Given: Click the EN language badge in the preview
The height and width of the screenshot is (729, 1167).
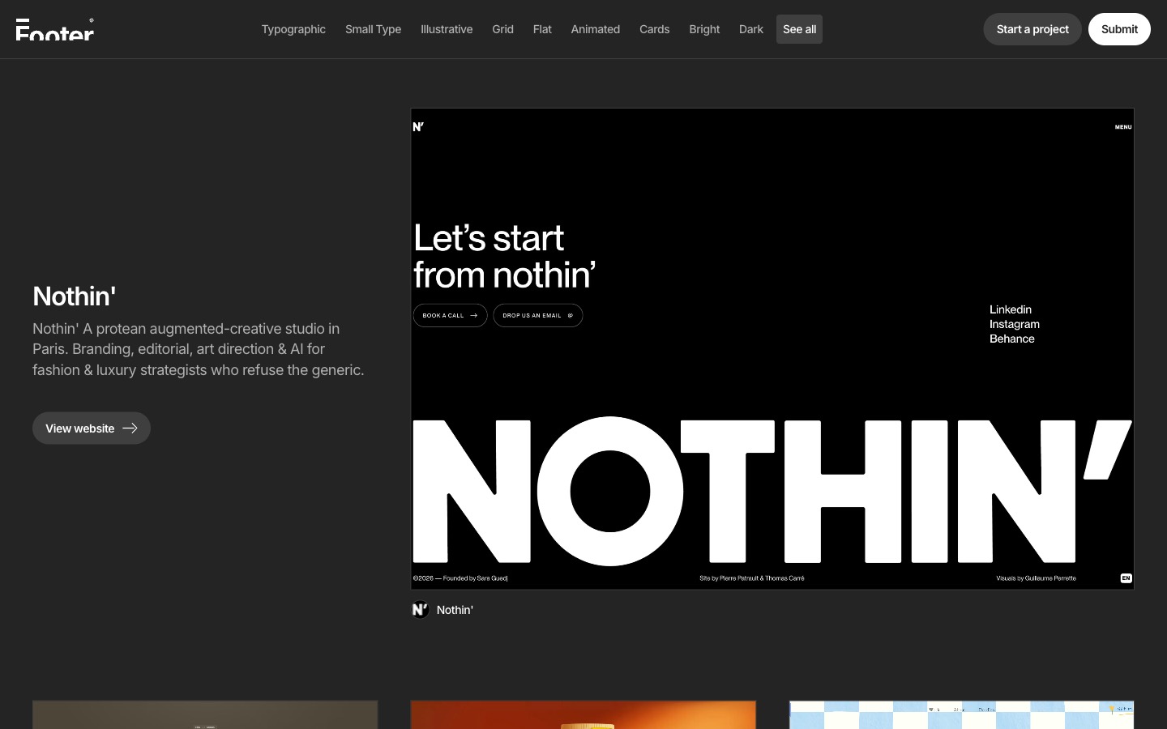Looking at the screenshot, I should [x=1126, y=578].
